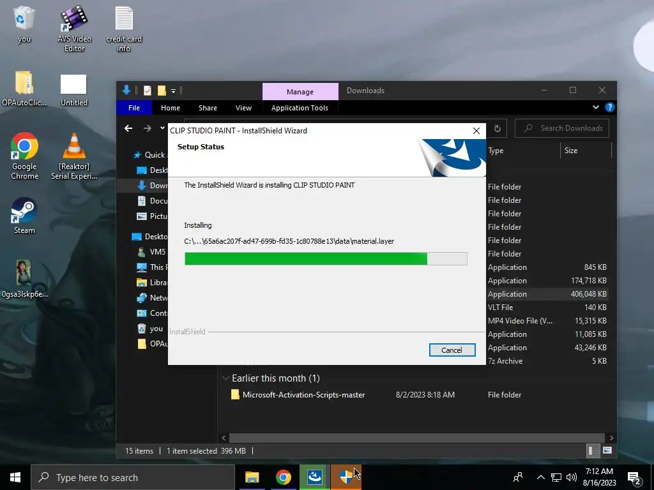Open the recent locations dropdown arrow
The height and width of the screenshot is (490, 654).
pyautogui.click(x=162, y=128)
